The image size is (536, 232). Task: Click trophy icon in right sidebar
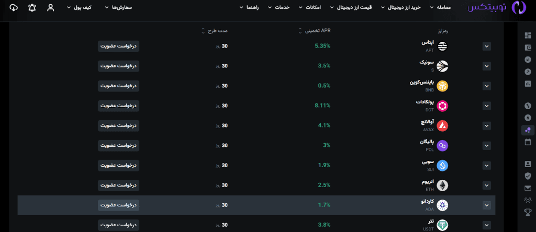pyautogui.click(x=528, y=212)
